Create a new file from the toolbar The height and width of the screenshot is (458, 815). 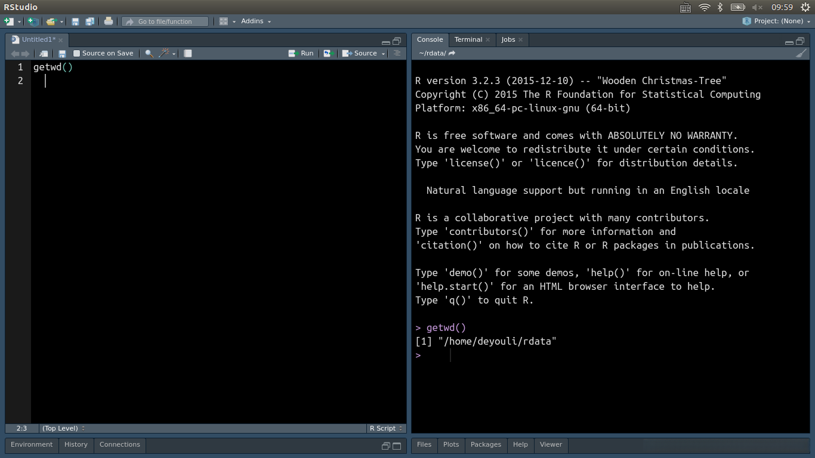tap(10, 21)
